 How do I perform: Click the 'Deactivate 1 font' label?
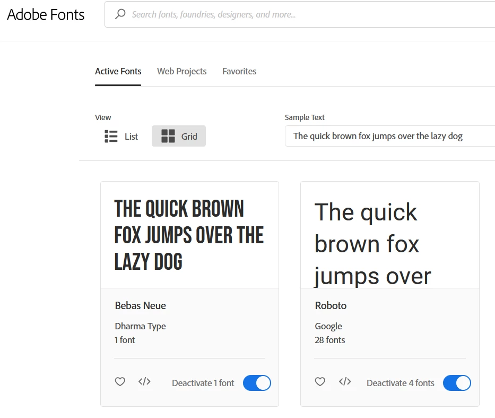click(203, 383)
